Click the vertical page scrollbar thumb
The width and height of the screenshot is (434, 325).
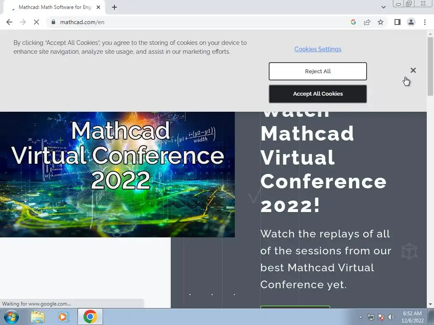pos(430,66)
